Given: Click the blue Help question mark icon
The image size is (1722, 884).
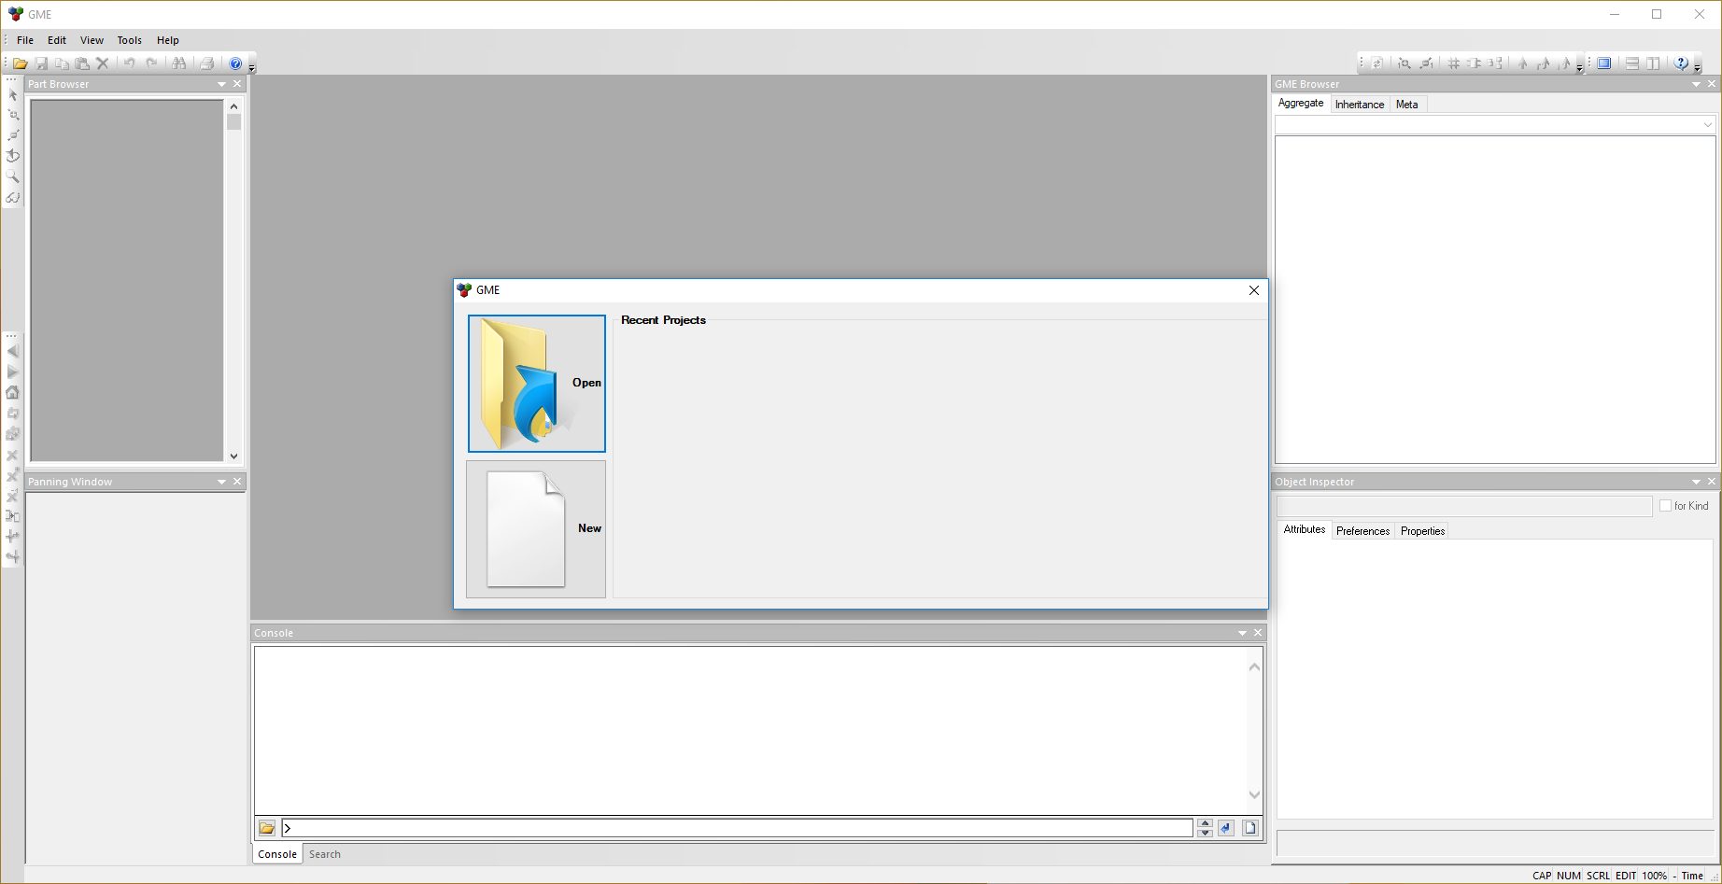Looking at the screenshot, I should [235, 63].
